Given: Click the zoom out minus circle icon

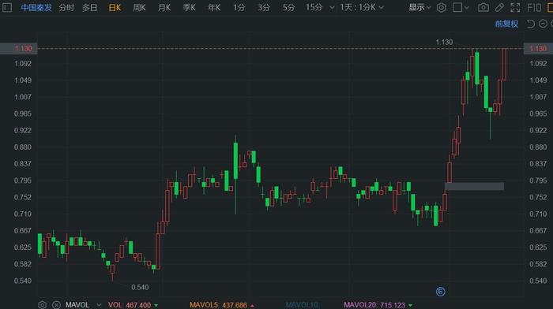Looking at the screenshot, I should coord(544,24).
